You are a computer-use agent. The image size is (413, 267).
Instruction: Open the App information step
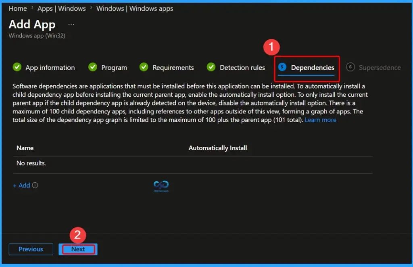pos(50,68)
